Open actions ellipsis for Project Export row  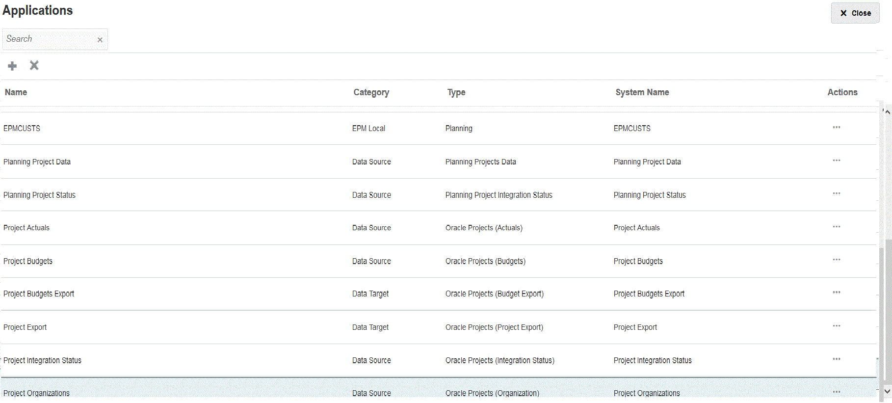pos(836,326)
